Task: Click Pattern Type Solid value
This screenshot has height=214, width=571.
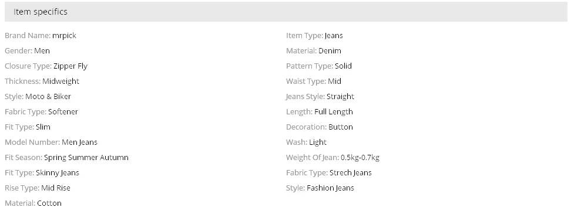Action: (x=343, y=66)
